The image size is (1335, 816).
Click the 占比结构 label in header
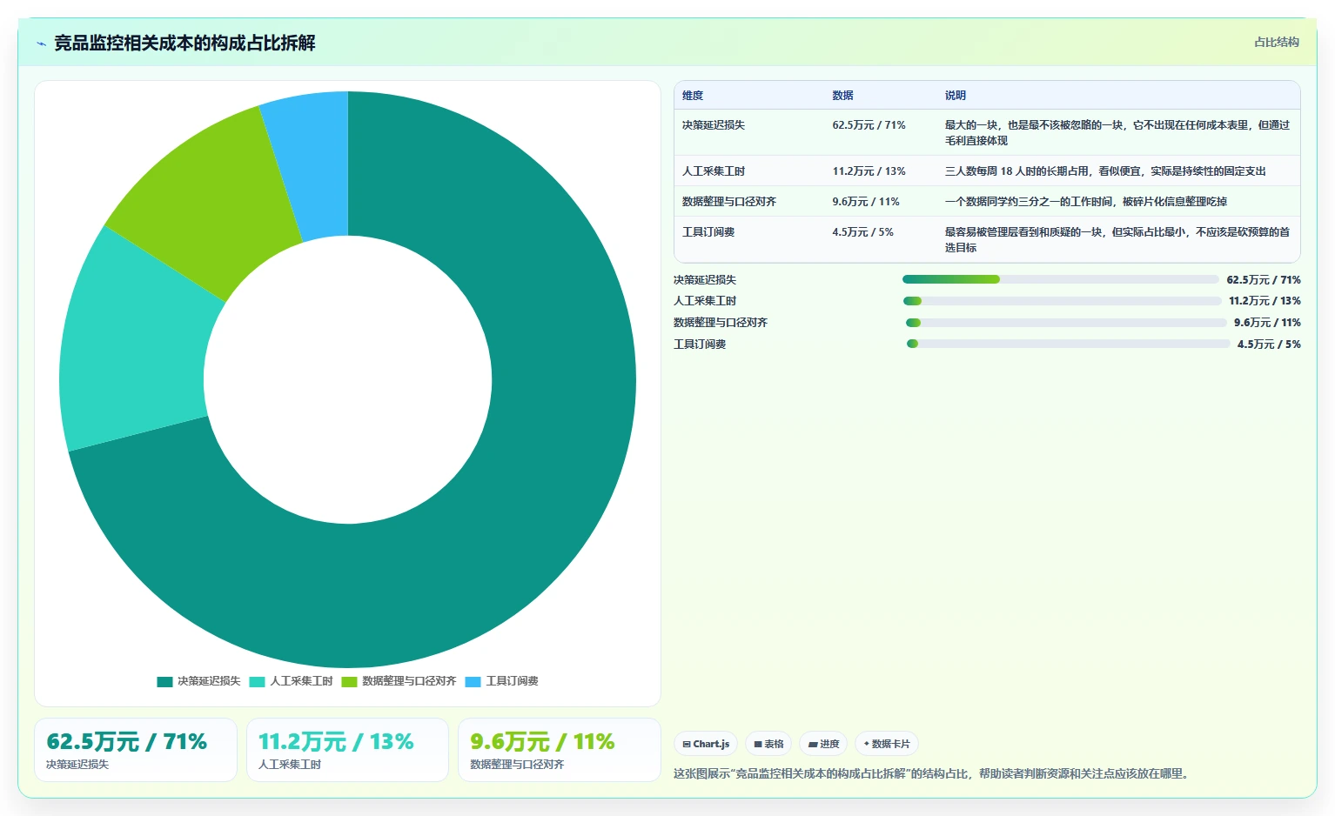click(x=1277, y=42)
